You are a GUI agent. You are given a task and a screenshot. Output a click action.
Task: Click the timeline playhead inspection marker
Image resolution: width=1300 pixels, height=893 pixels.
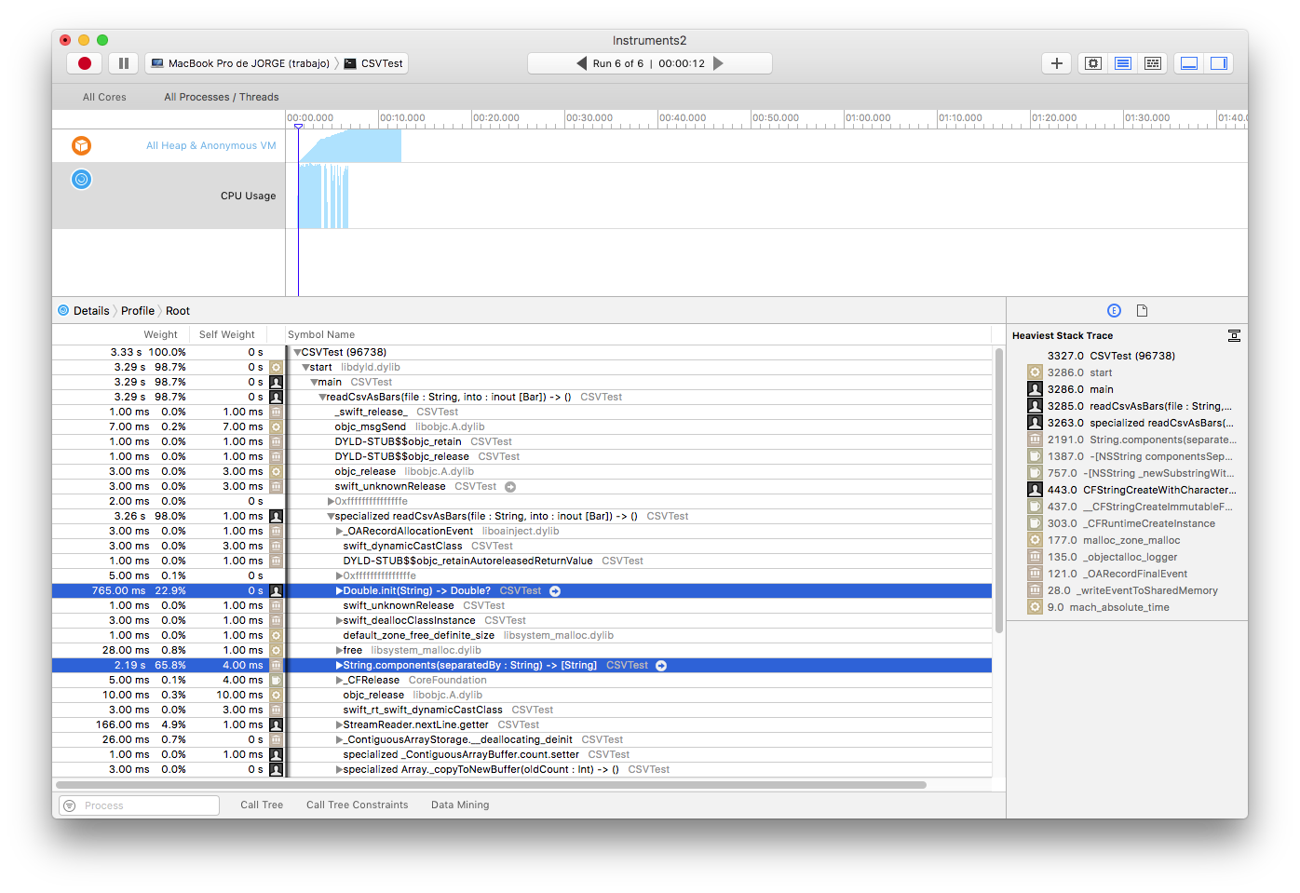pos(299,127)
